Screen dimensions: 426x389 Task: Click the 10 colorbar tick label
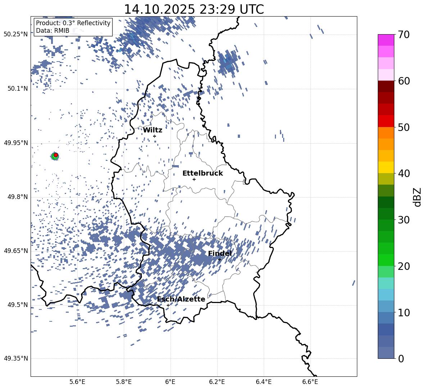pos(404,312)
